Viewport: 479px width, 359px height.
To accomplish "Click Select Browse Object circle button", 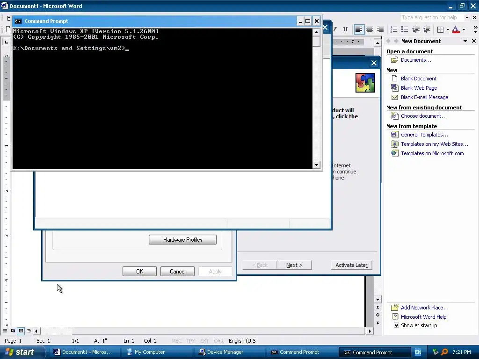I will (377, 315).
